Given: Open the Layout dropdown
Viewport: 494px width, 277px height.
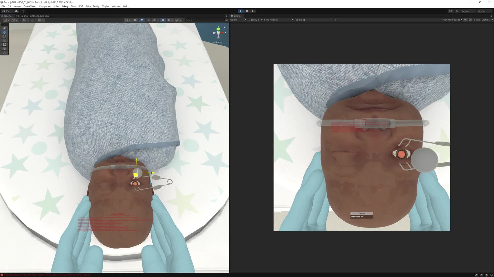Looking at the screenshot, I should point(484,11).
